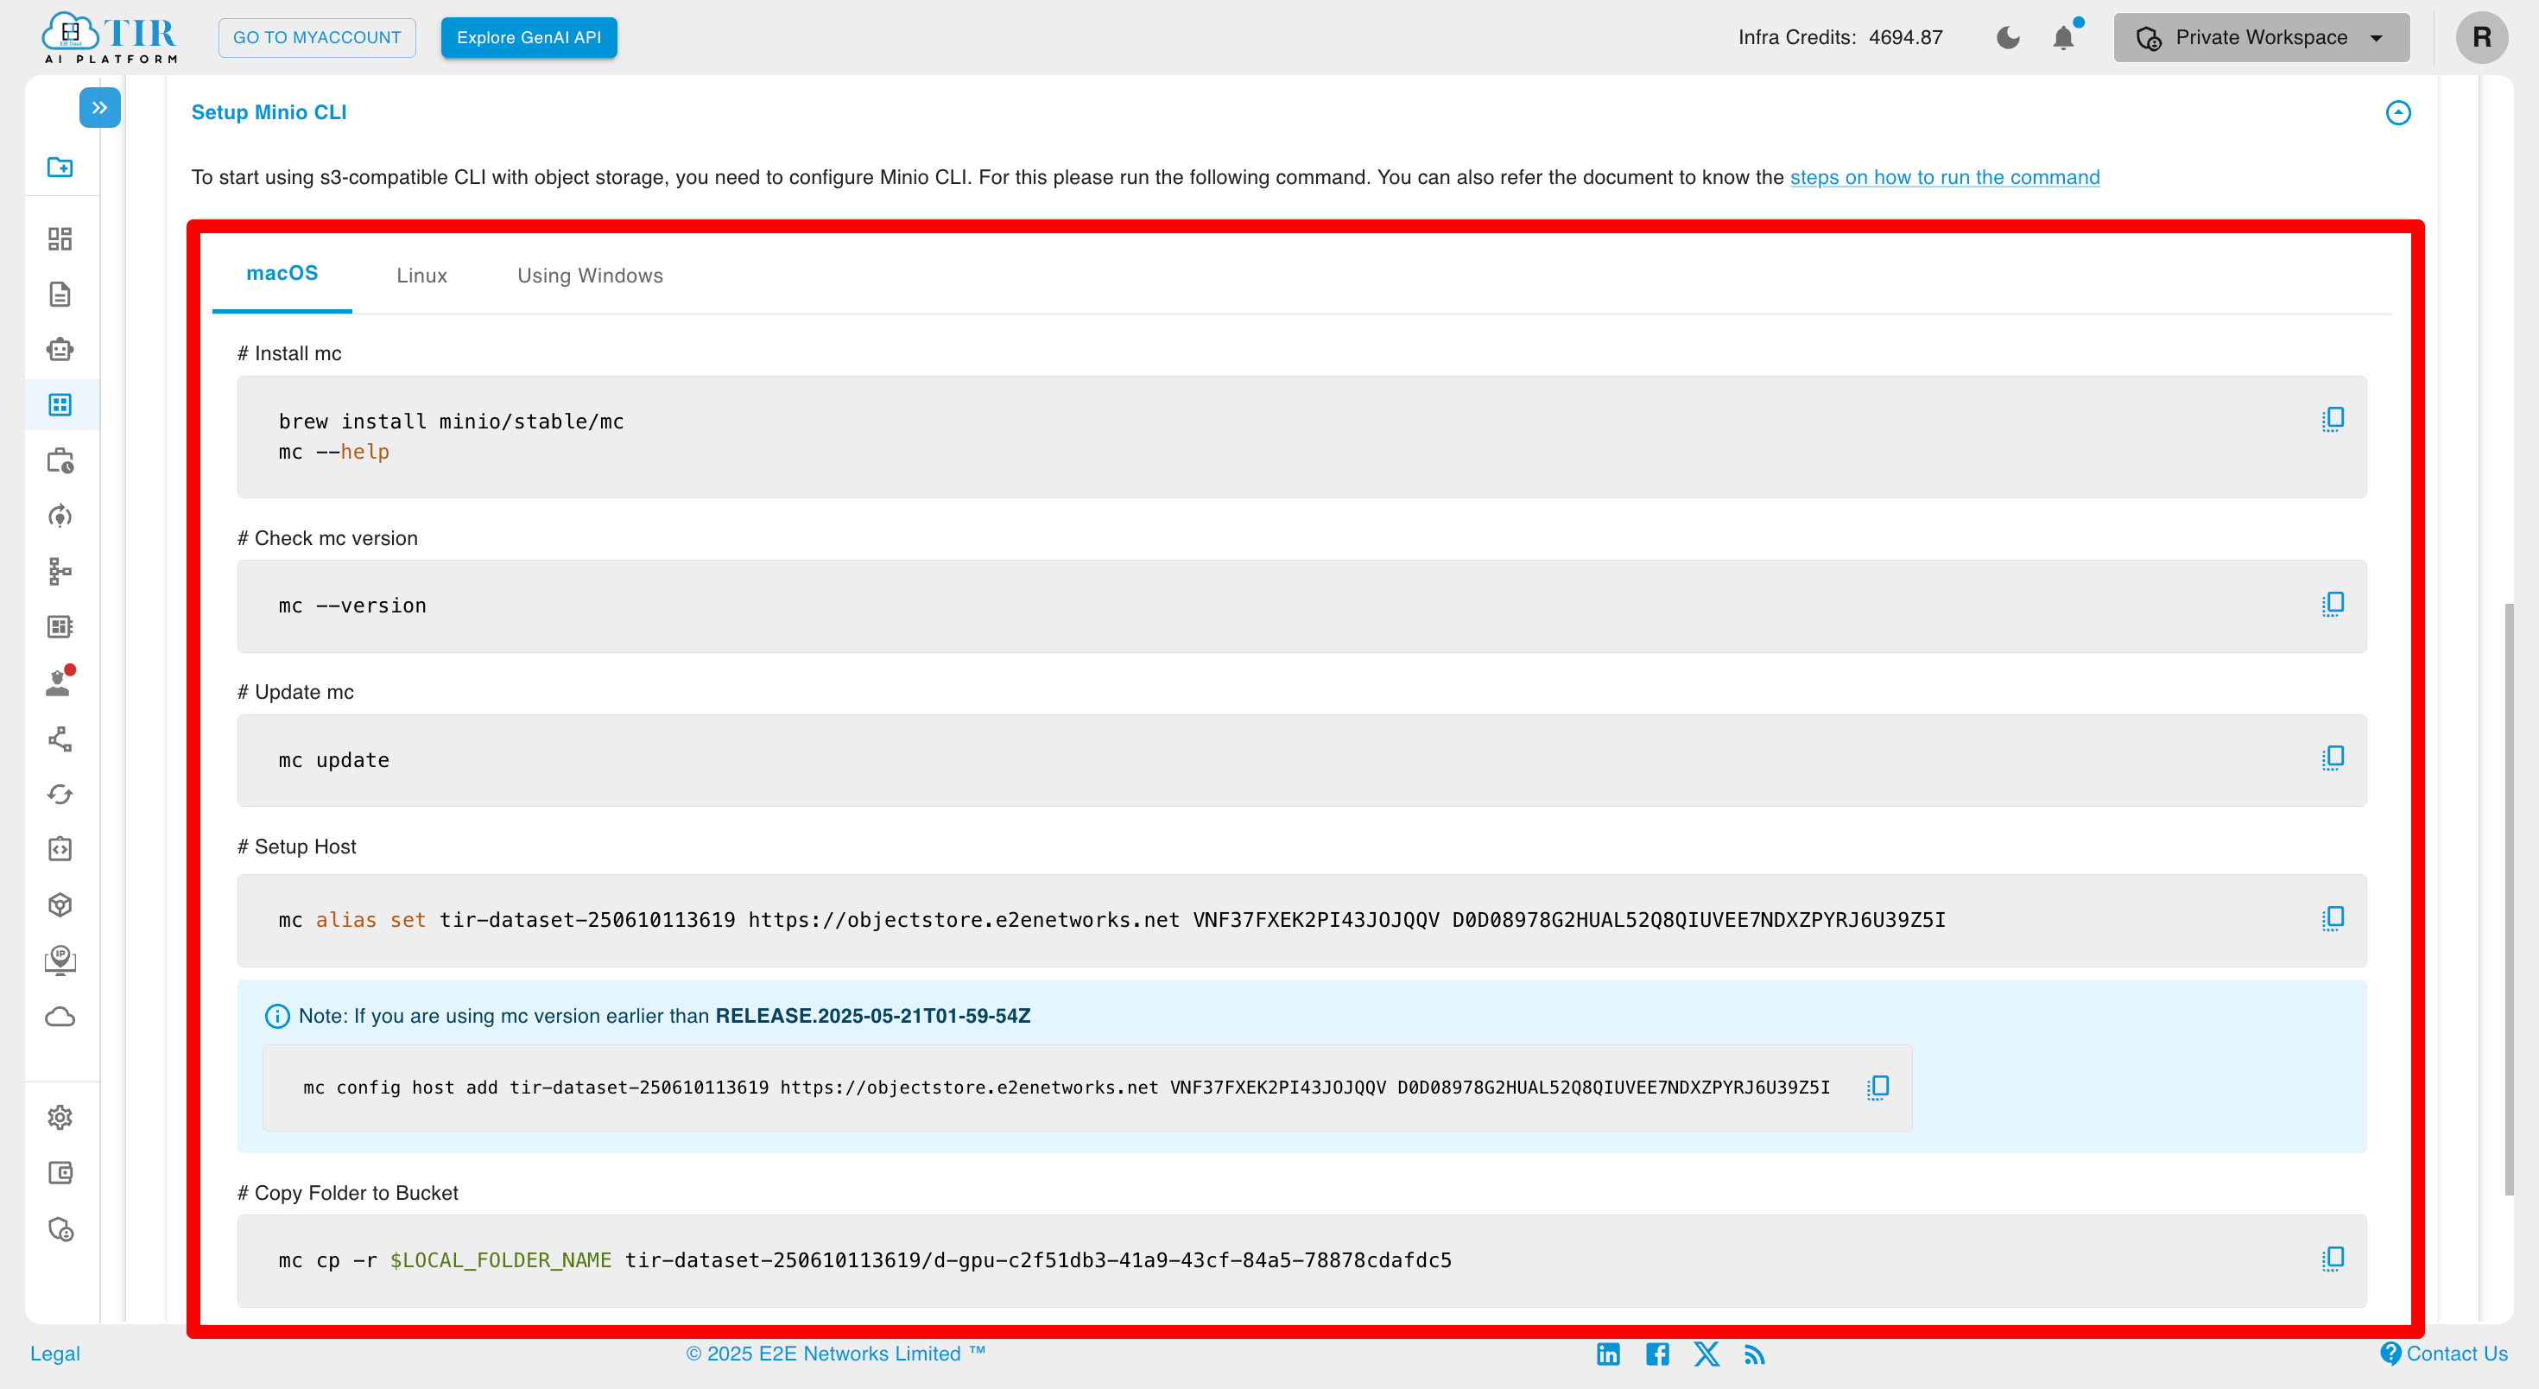Open the RSS feed footer icon
Screen dimensions: 2539x1389
coord(1755,1354)
